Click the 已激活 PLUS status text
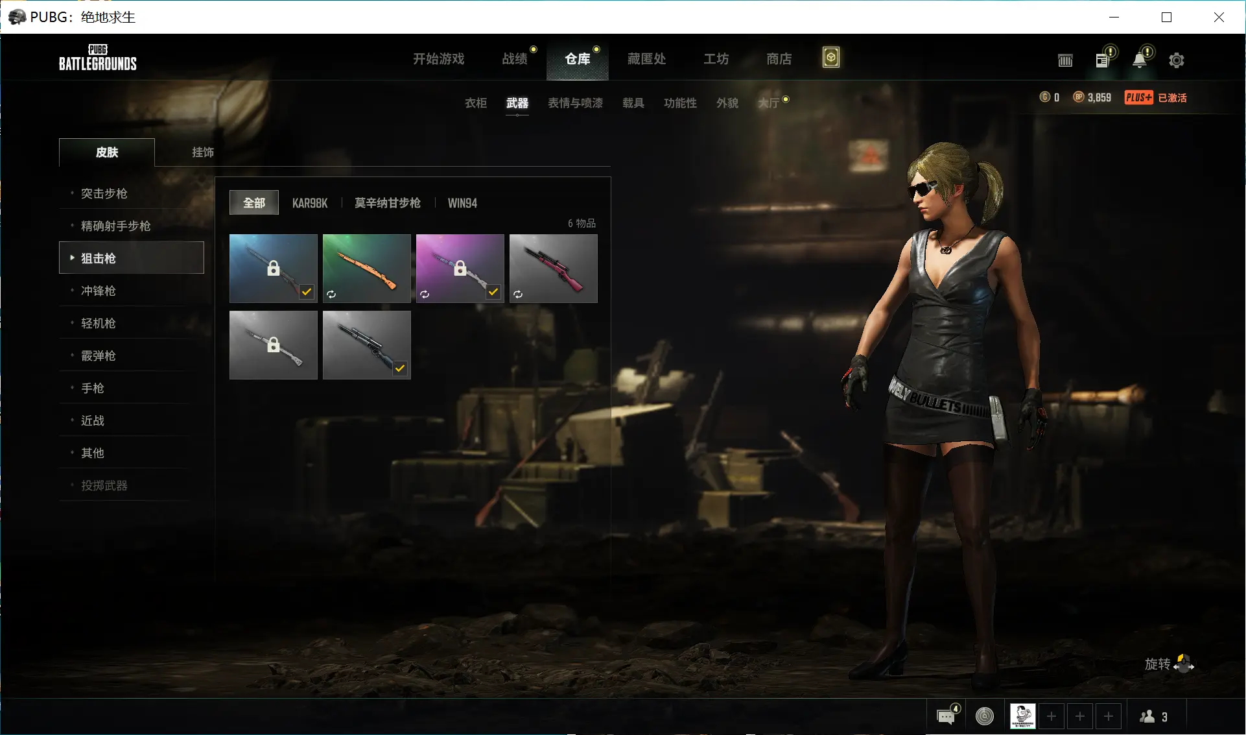 click(1173, 97)
